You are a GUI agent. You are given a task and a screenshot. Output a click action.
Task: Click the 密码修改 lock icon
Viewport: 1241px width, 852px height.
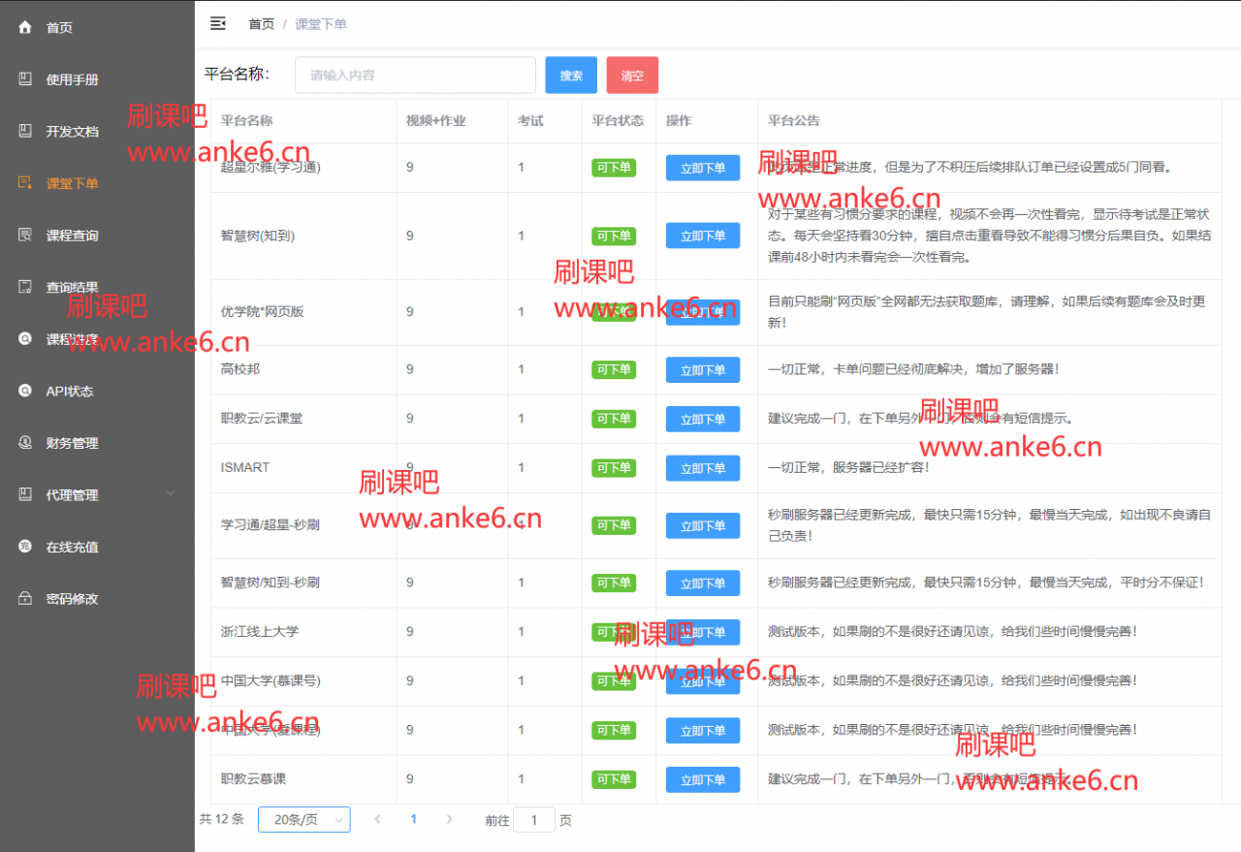[25, 598]
